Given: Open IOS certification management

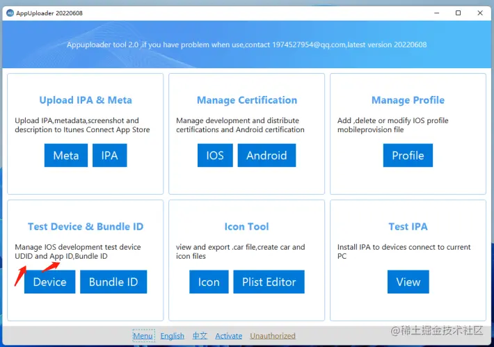Looking at the screenshot, I should (215, 155).
